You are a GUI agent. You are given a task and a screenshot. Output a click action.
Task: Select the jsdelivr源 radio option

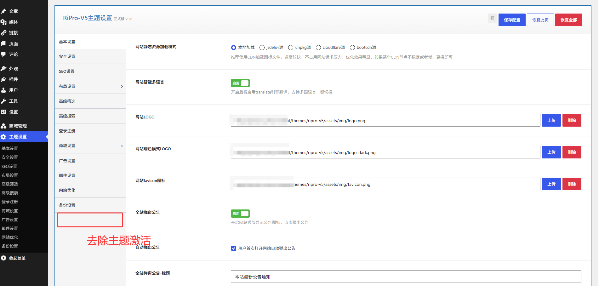(x=262, y=48)
